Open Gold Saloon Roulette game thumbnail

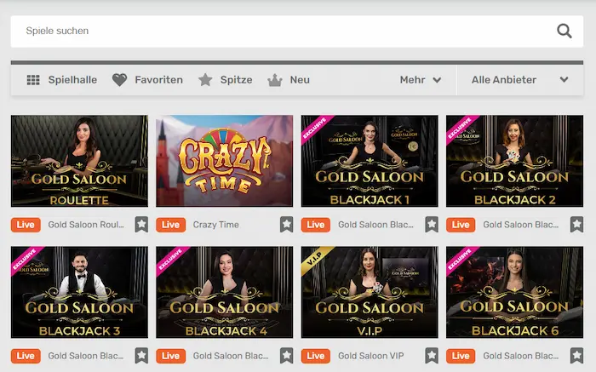click(x=79, y=161)
